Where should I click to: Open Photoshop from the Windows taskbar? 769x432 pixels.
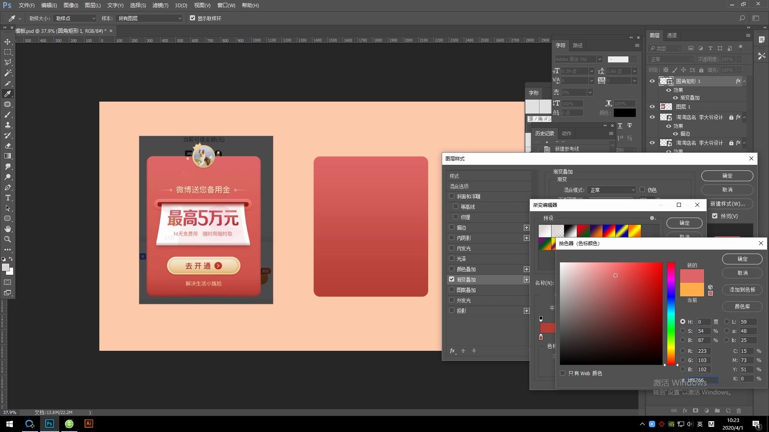(49, 424)
